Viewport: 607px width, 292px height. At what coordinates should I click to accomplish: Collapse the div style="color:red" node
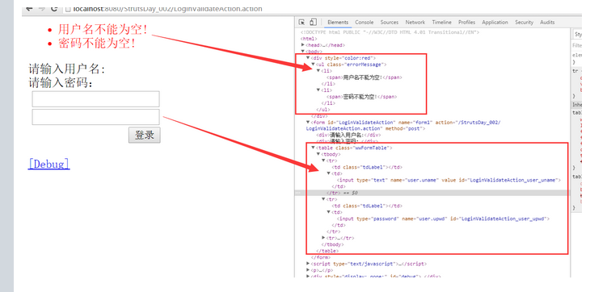(x=308, y=58)
